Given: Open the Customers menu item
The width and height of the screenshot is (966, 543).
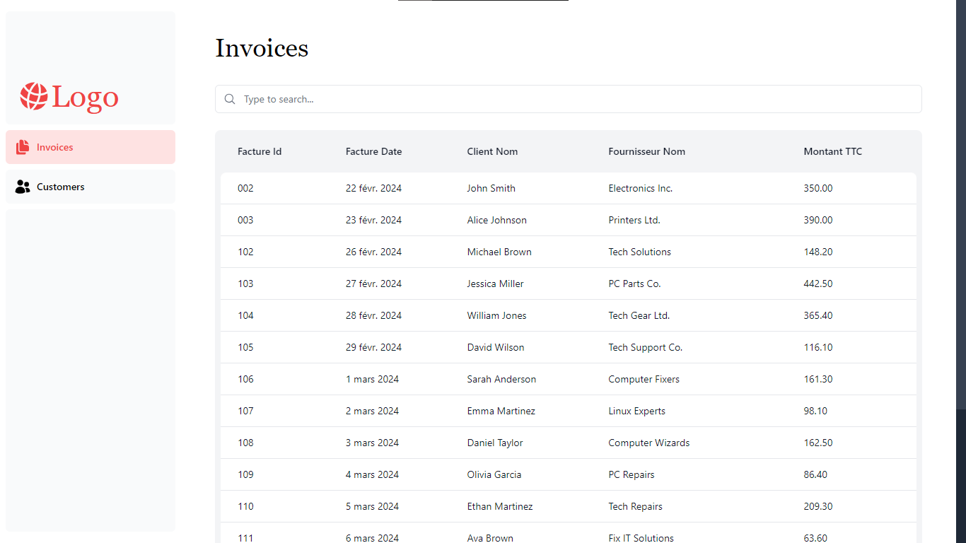Looking at the screenshot, I should pos(91,187).
